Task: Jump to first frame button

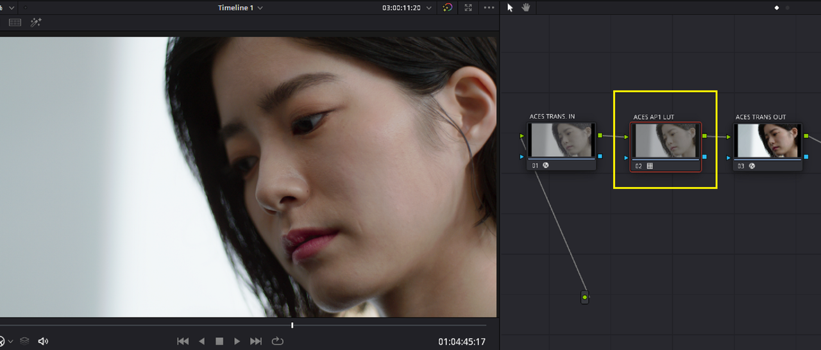Action: click(x=183, y=342)
